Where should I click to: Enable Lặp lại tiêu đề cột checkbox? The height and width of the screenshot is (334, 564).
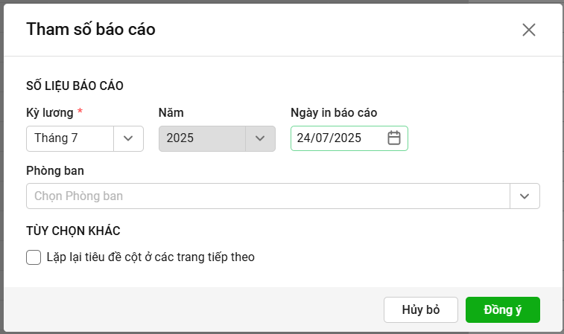click(33, 257)
